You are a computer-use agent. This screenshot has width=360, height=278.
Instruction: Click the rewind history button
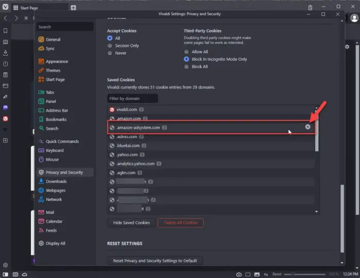26,18
